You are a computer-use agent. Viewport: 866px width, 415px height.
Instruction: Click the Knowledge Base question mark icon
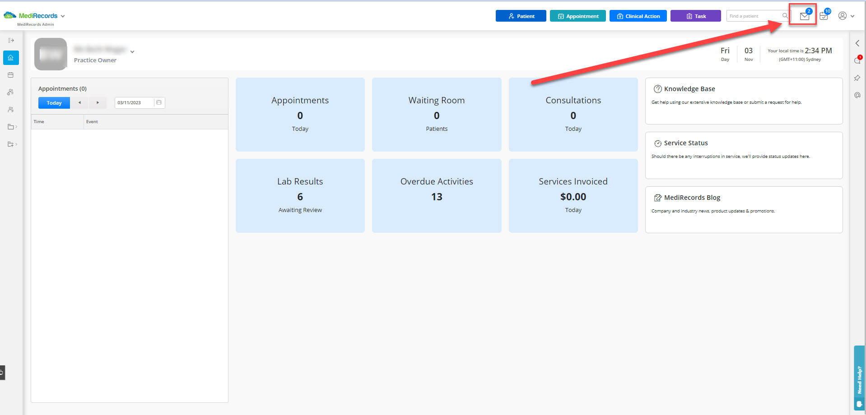[658, 89]
